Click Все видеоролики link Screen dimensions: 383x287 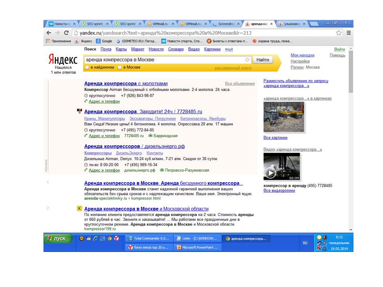tap(279, 191)
